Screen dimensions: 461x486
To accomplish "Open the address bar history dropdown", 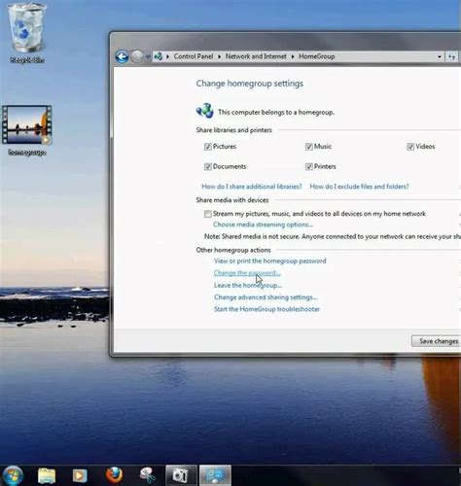I will pyautogui.click(x=440, y=56).
